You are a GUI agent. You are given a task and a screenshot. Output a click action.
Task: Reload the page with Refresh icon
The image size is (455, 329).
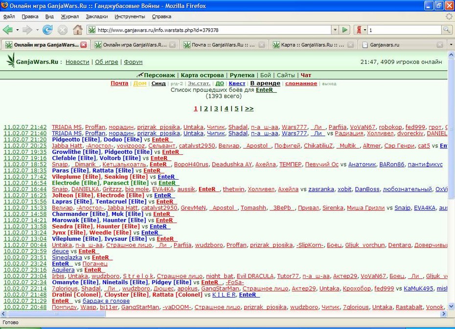(47, 30)
